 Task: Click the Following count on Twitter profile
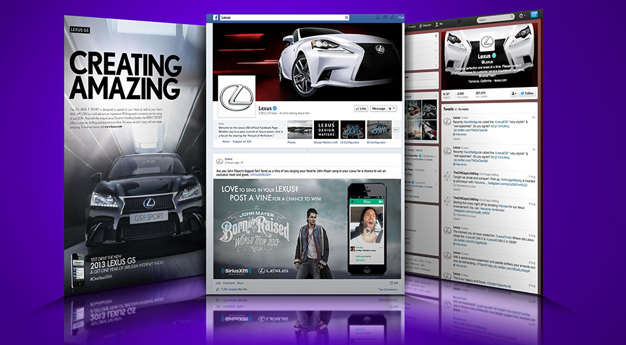(x=463, y=95)
